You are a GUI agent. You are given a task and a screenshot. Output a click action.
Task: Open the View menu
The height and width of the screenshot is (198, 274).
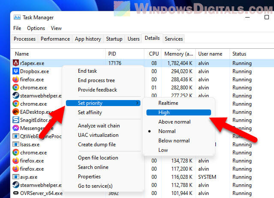[x=56, y=28]
